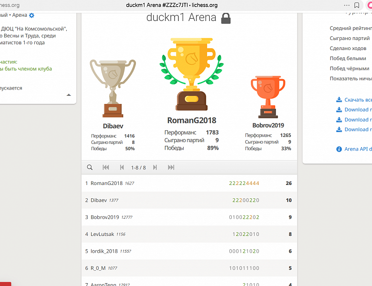Select Dibaev row in standings
The height and width of the screenshot is (286, 372).
[x=189, y=200]
